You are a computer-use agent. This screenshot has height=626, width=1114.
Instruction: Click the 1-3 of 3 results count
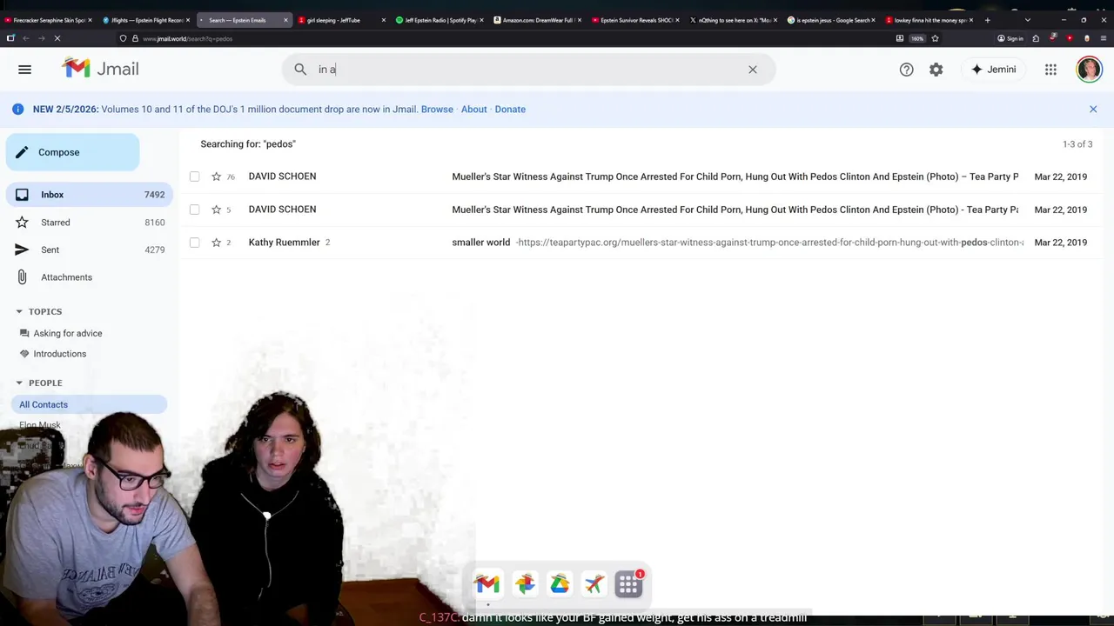1077,144
